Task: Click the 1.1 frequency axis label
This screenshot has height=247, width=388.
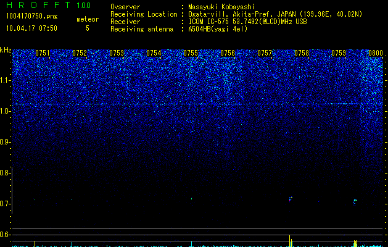Action: coord(4,80)
